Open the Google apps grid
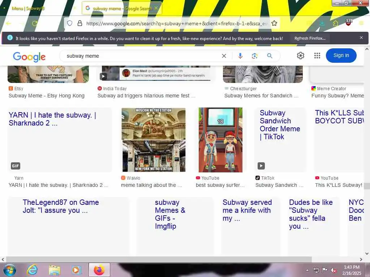The height and width of the screenshot is (277, 370). (317, 56)
